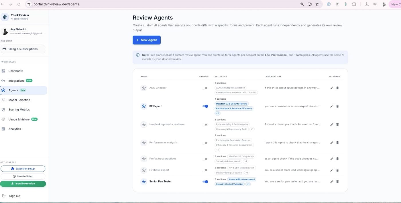401x203 pixels.
Task: Open the Dashboard sidebar icon
Action: point(3,71)
